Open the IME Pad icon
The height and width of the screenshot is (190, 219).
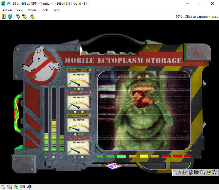click(x=191, y=173)
